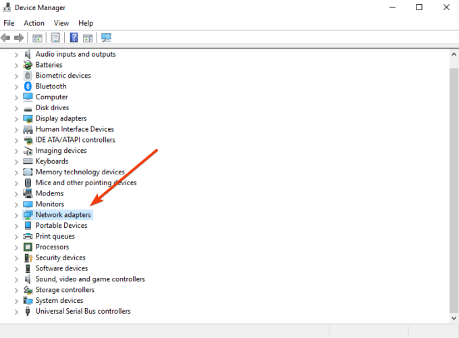Open the Action menu
Screen dimensions: 459x338
tap(34, 23)
